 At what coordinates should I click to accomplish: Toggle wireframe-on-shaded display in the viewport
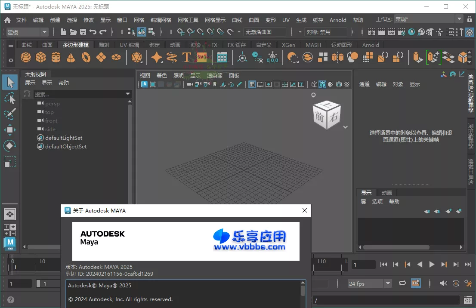(x=339, y=85)
